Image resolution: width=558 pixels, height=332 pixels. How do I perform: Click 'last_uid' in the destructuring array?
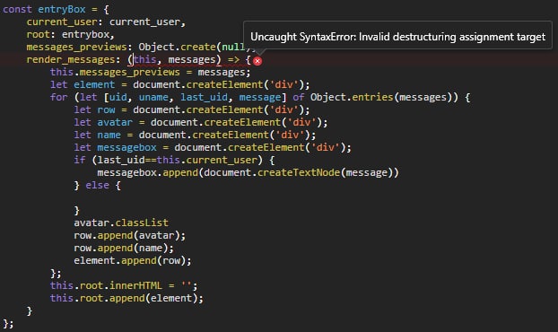tap(204, 97)
